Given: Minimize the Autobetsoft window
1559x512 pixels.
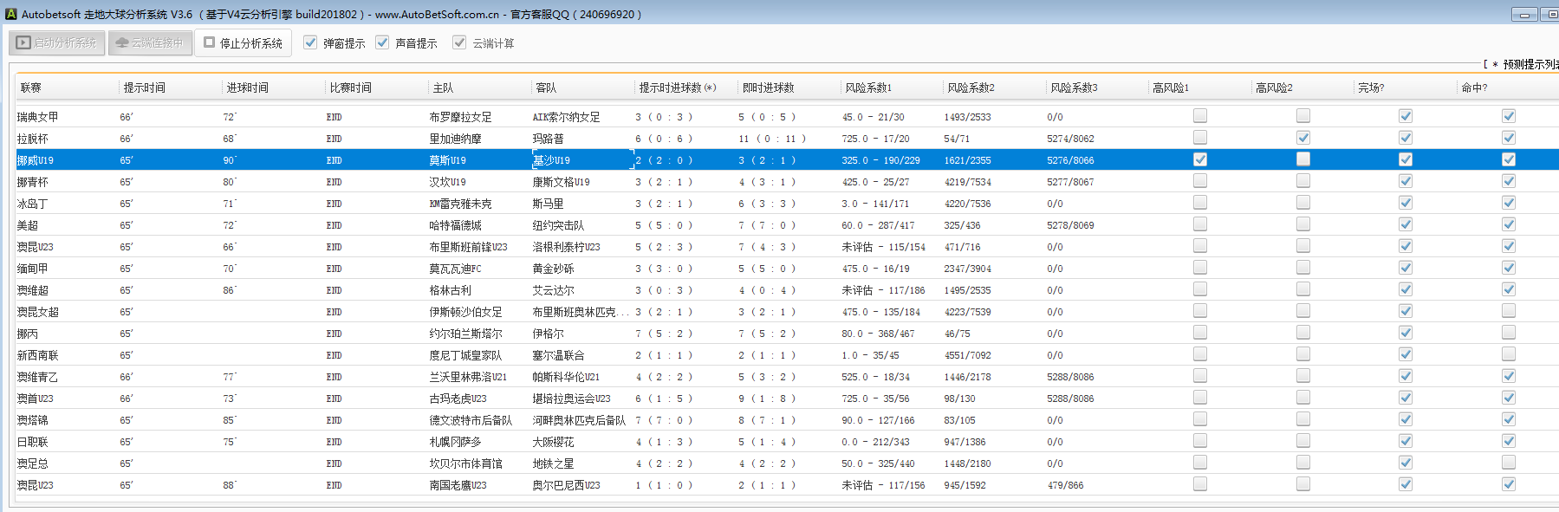Looking at the screenshot, I should (1523, 14).
